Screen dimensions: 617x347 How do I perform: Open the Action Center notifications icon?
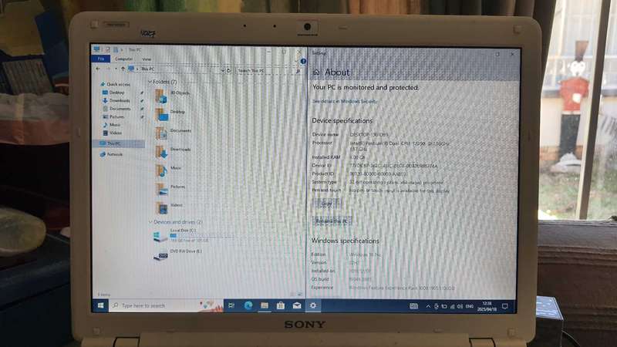(x=505, y=306)
